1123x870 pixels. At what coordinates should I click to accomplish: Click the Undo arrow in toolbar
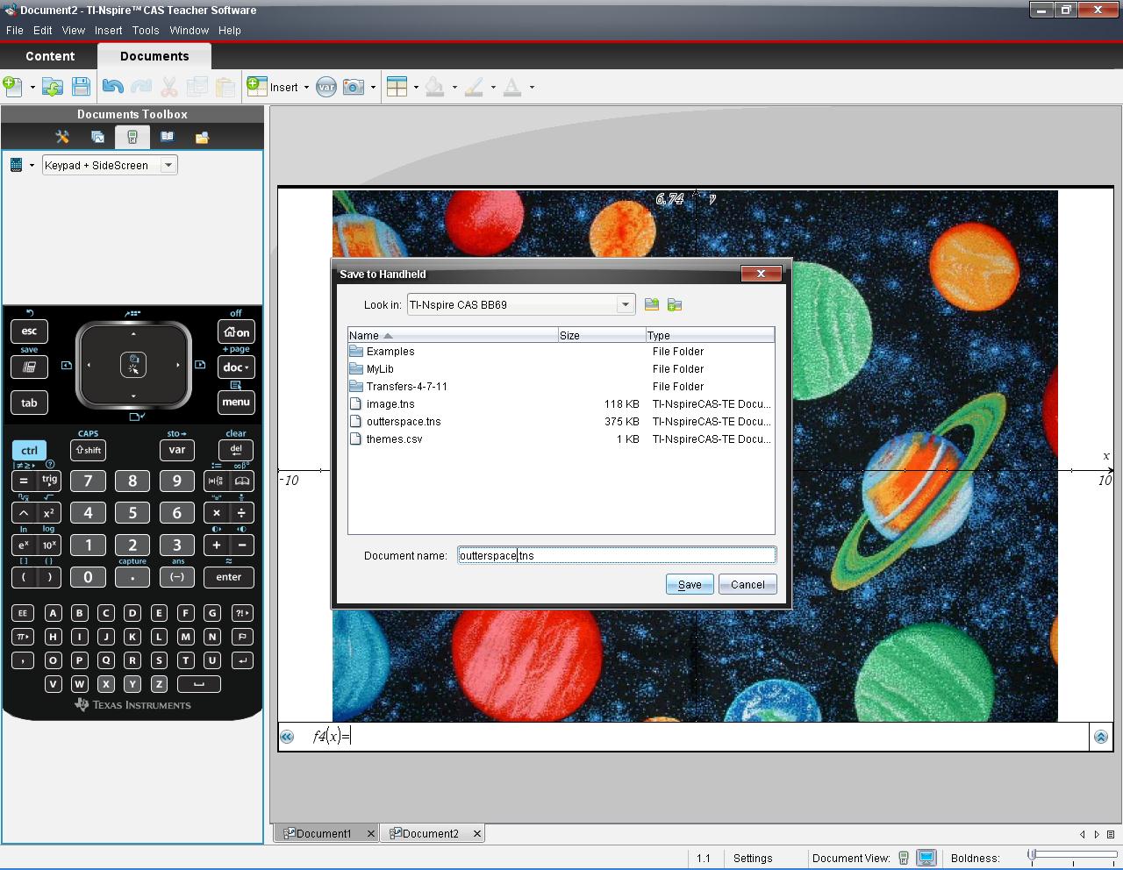(x=112, y=87)
